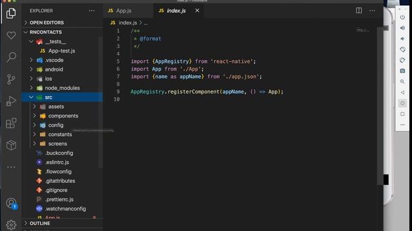Open the .prettierrc.js file
This screenshot has width=412, height=231.
tap(62, 200)
